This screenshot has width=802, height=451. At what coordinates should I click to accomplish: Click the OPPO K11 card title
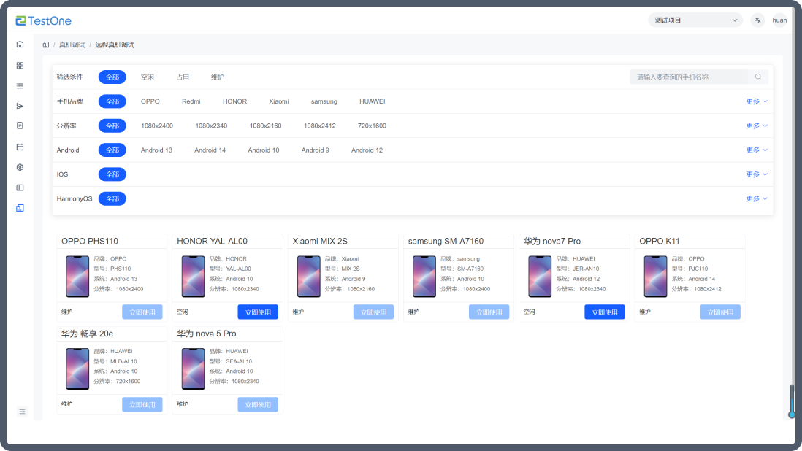[660, 241]
